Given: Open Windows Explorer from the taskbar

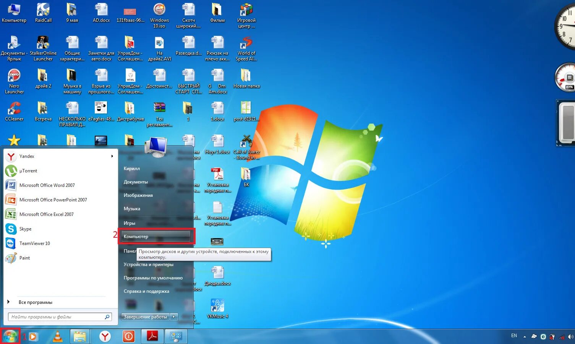Looking at the screenshot, I should (x=80, y=336).
